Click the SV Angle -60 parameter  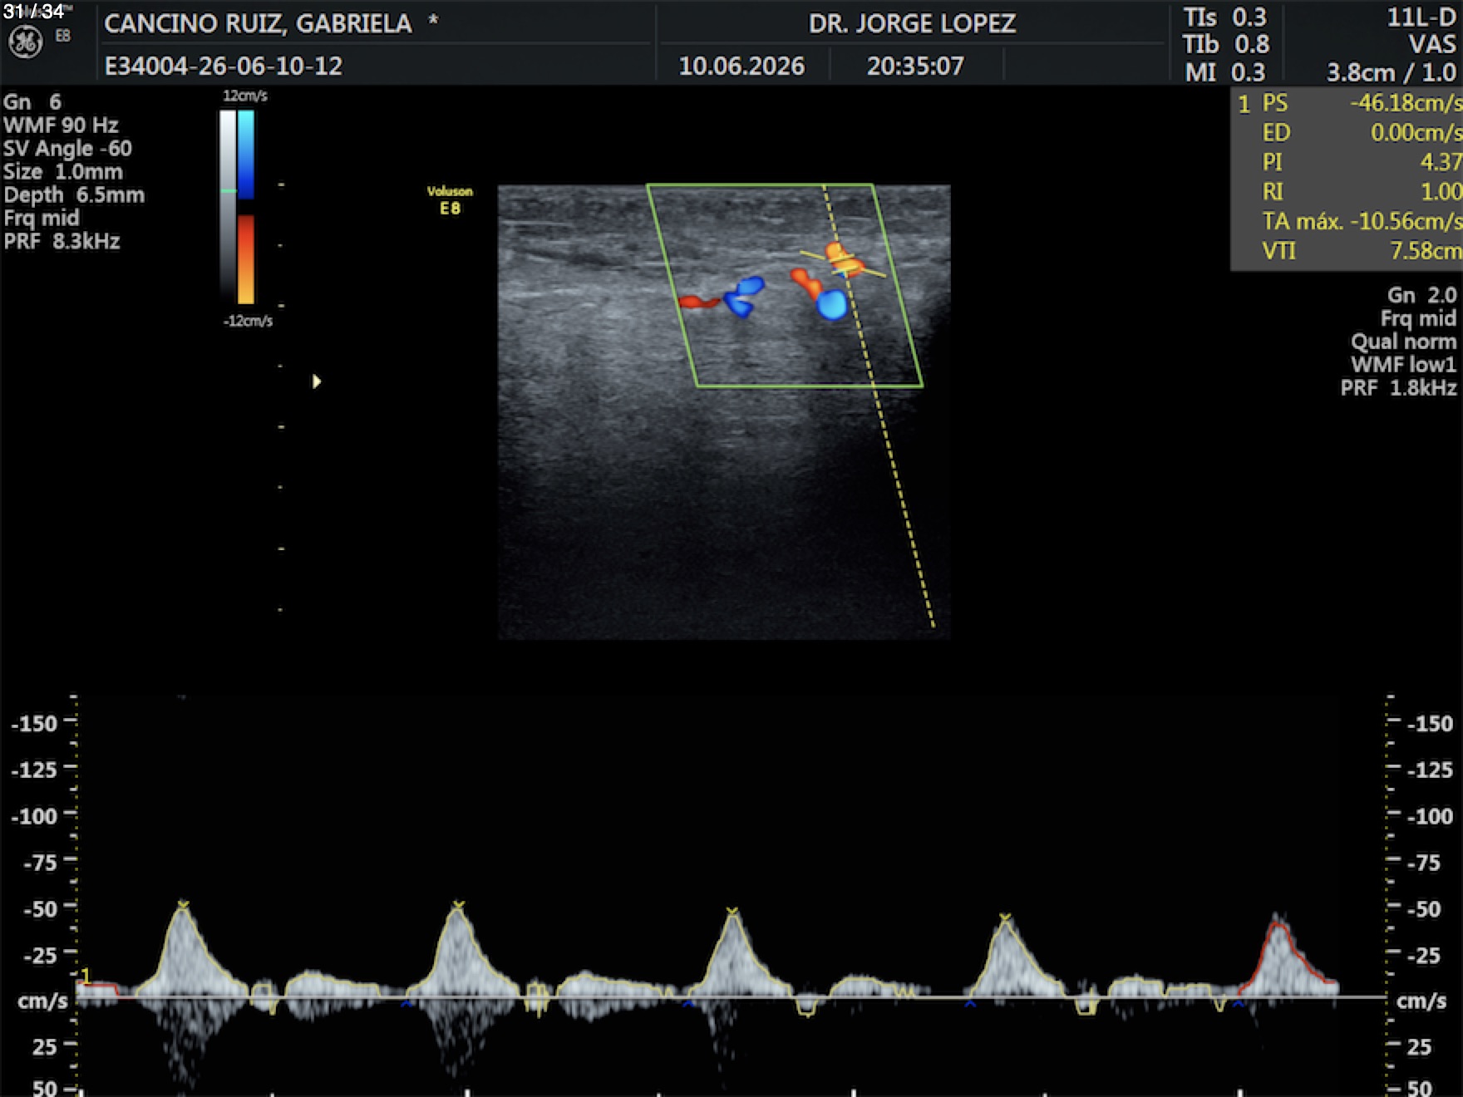tap(67, 149)
